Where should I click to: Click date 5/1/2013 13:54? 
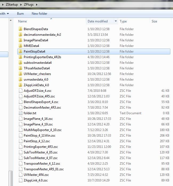point(98,35)
